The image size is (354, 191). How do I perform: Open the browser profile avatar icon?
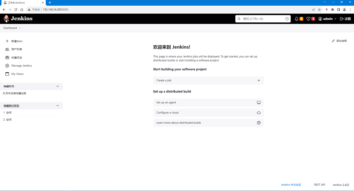coord(344,10)
